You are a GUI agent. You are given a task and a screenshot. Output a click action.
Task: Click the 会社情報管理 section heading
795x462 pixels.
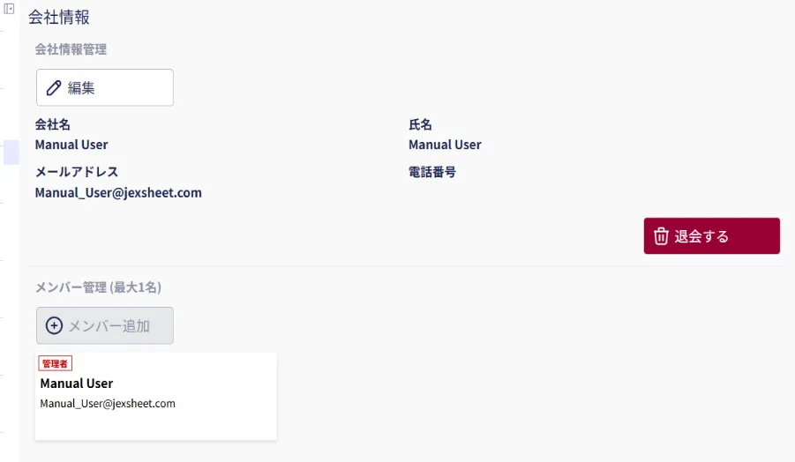point(71,49)
